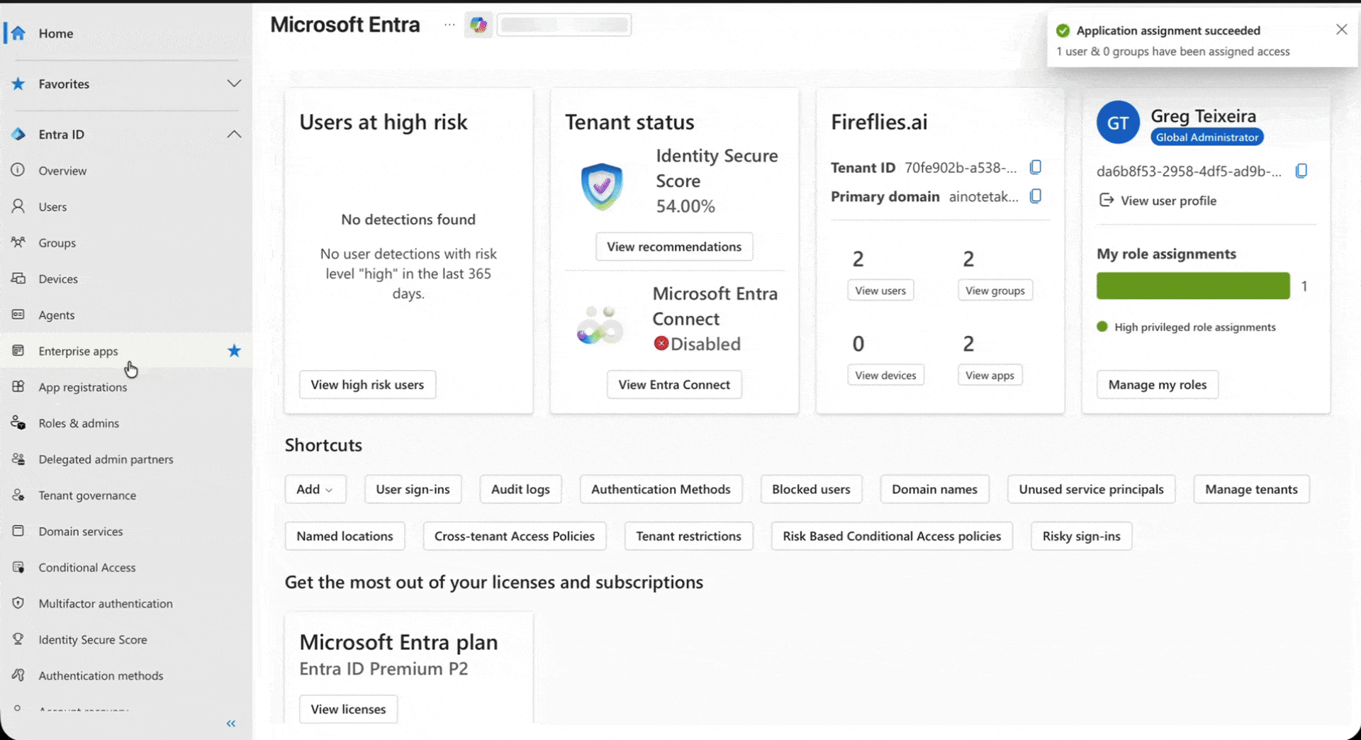The height and width of the screenshot is (740, 1361).
Task: Click the green role assignments bar
Action: click(x=1193, y=286)
